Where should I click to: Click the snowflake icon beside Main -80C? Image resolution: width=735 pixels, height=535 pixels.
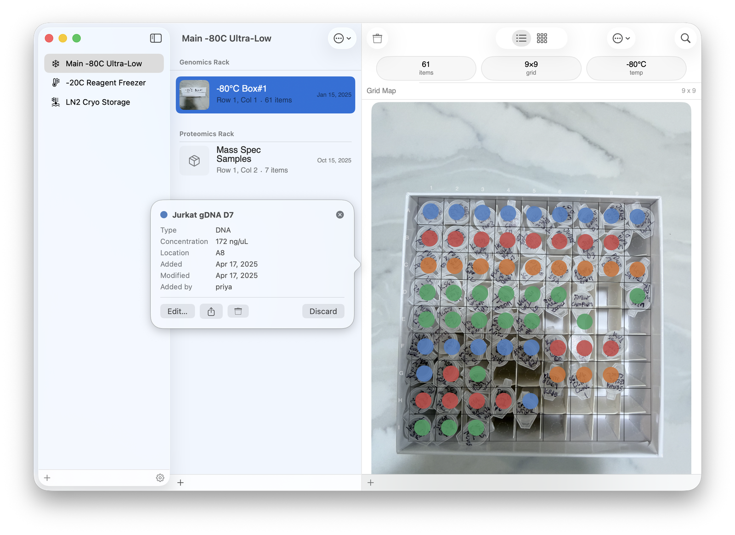[56, 63]
